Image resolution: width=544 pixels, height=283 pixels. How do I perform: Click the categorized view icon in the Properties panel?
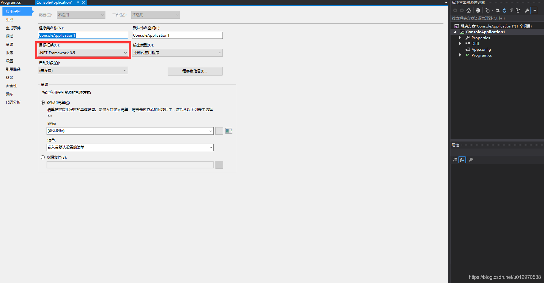coord(455,160)
